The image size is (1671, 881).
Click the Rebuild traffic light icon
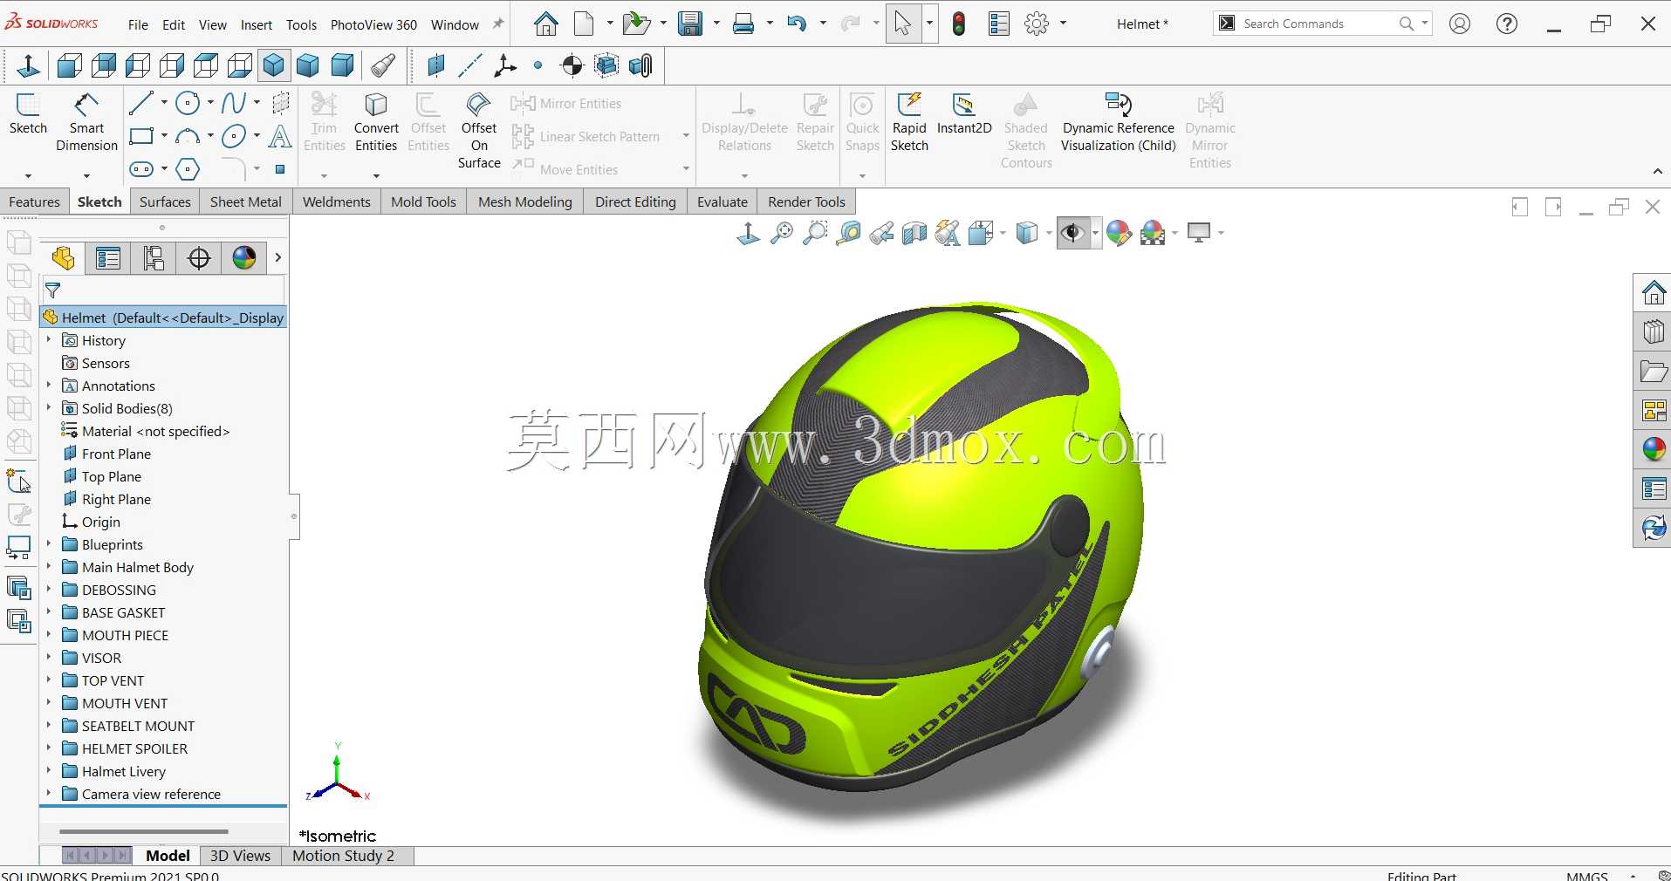tap(959, 24)
